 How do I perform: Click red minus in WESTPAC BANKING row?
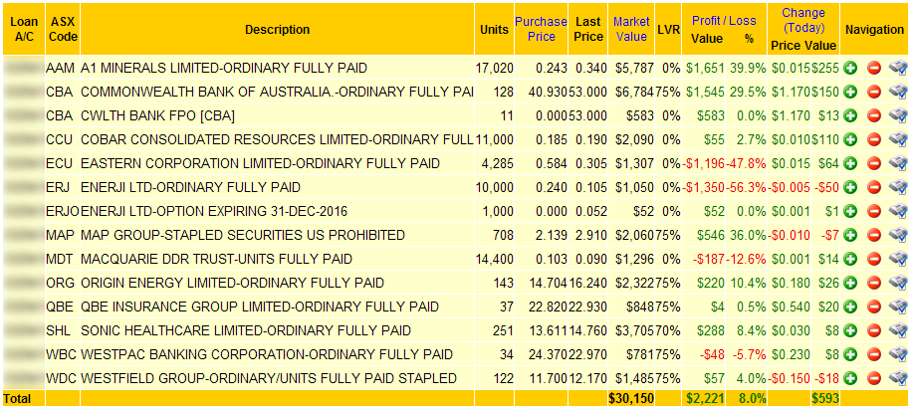874,354
